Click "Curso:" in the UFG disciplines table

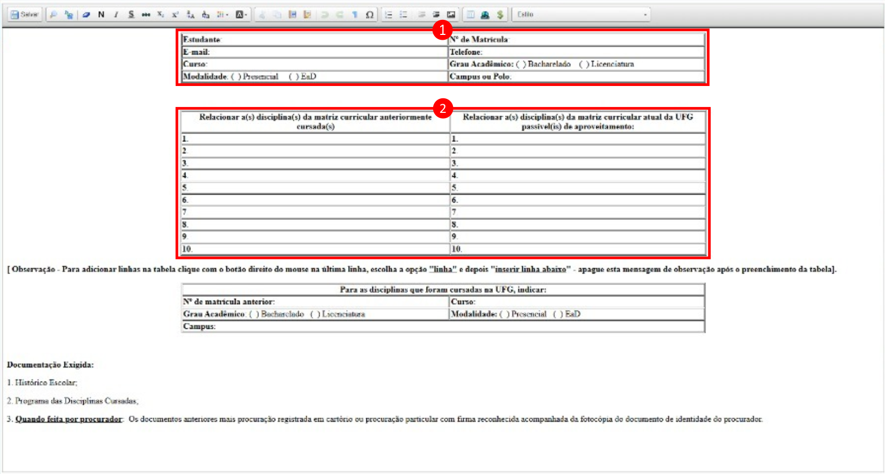[463, 301]
